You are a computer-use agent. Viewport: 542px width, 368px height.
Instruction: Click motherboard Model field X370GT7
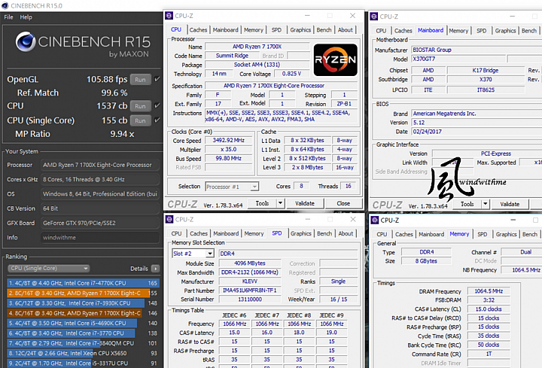(458, 59)
